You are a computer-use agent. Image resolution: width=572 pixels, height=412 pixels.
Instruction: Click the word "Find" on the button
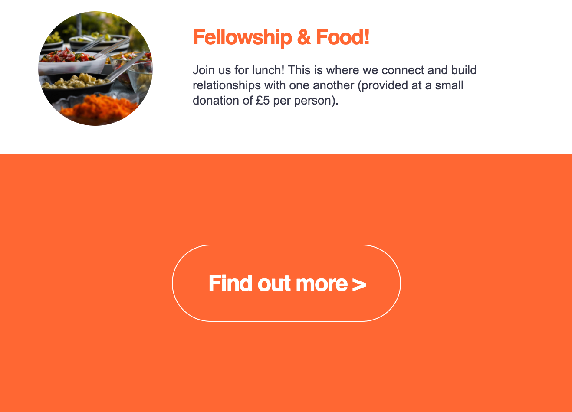230,283
